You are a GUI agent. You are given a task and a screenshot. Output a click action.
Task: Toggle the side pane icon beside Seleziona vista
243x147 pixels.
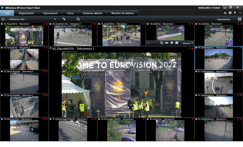pos(3,19)
